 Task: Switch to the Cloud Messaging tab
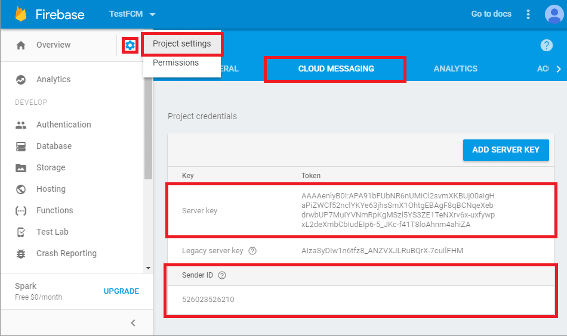(336, 69)
